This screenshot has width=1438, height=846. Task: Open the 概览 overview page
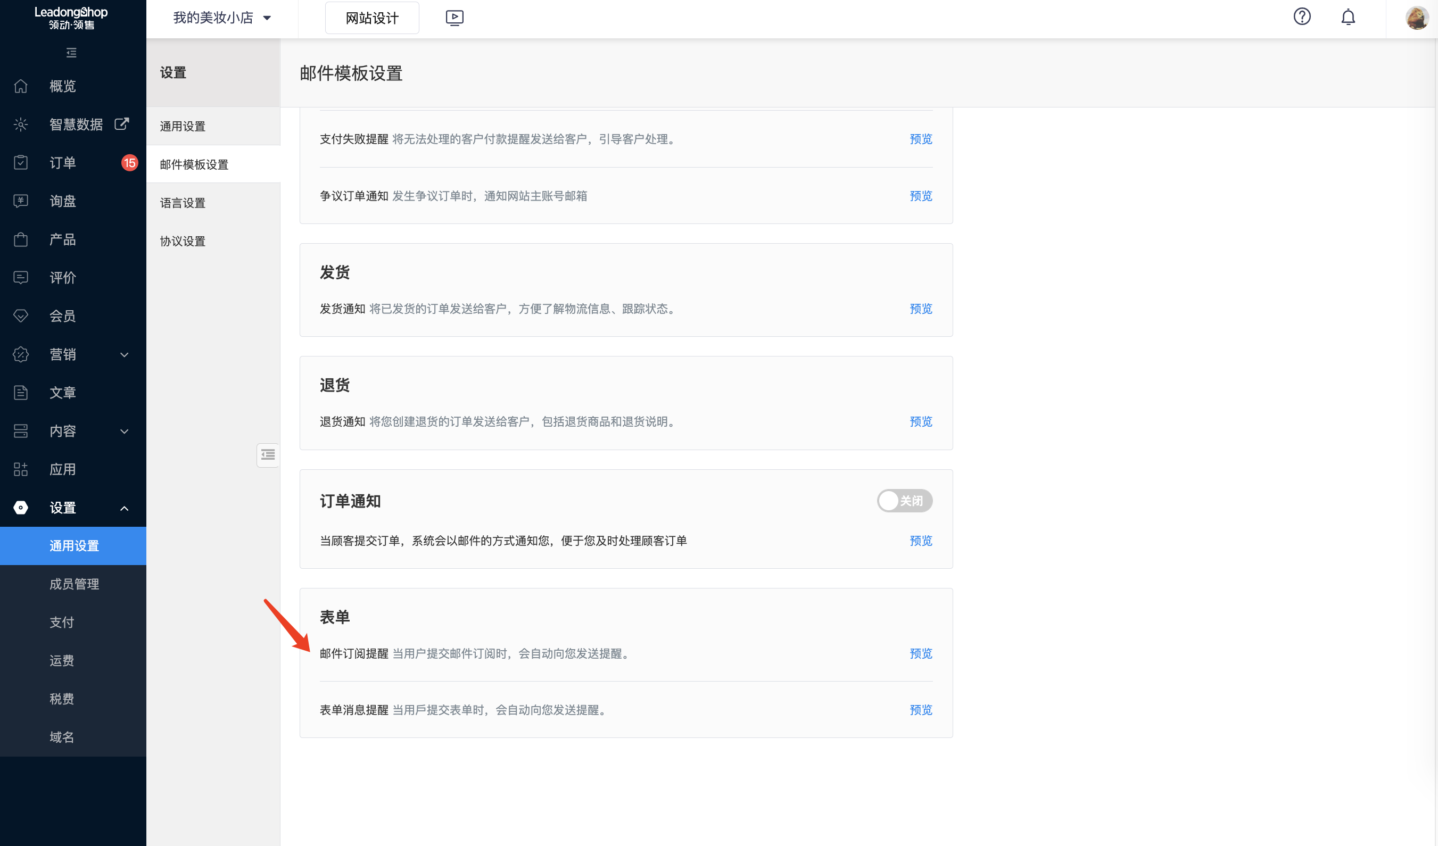pyautogui.click(x=62, y=86)
